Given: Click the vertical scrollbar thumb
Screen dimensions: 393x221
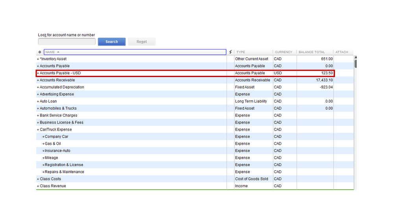Looking at the screenshot, I should coord(356,64).
